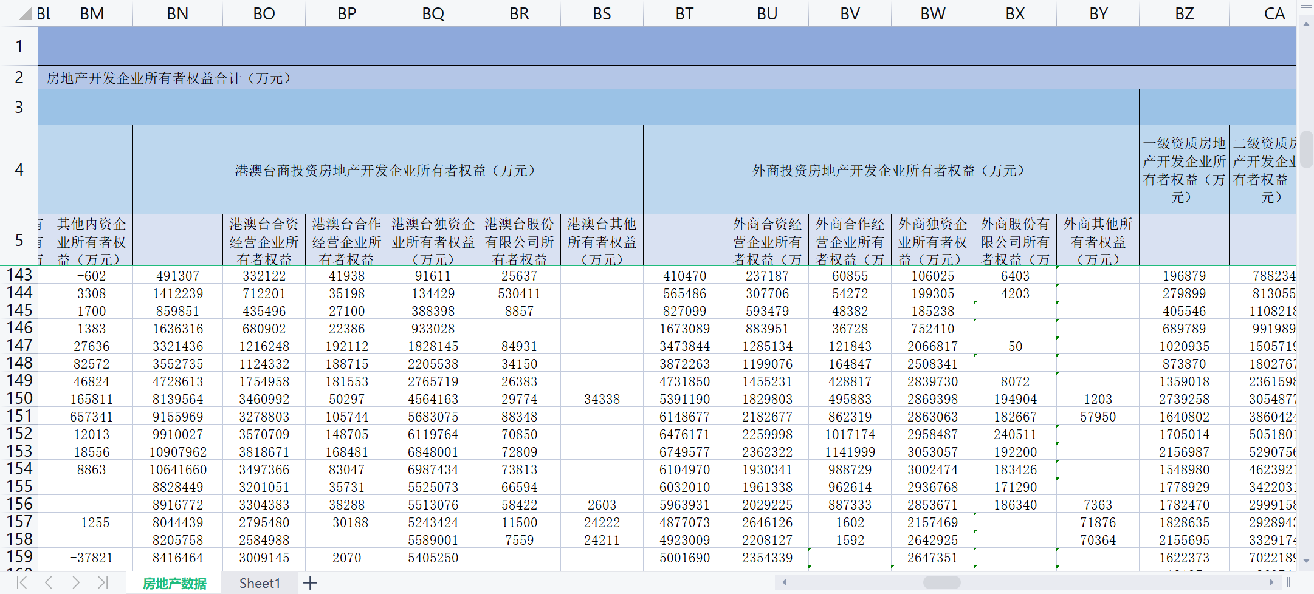Select cell with value 491307

click(x=178, y=276)
